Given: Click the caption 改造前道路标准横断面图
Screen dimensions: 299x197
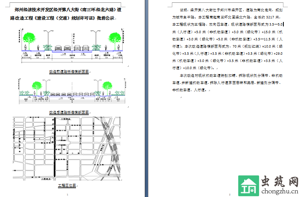Looking at the screenshot, I should point(68,72).
